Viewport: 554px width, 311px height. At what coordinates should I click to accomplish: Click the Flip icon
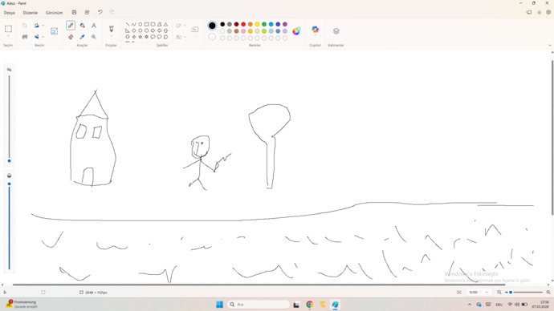pyautogui.click(x=36, y=37)
